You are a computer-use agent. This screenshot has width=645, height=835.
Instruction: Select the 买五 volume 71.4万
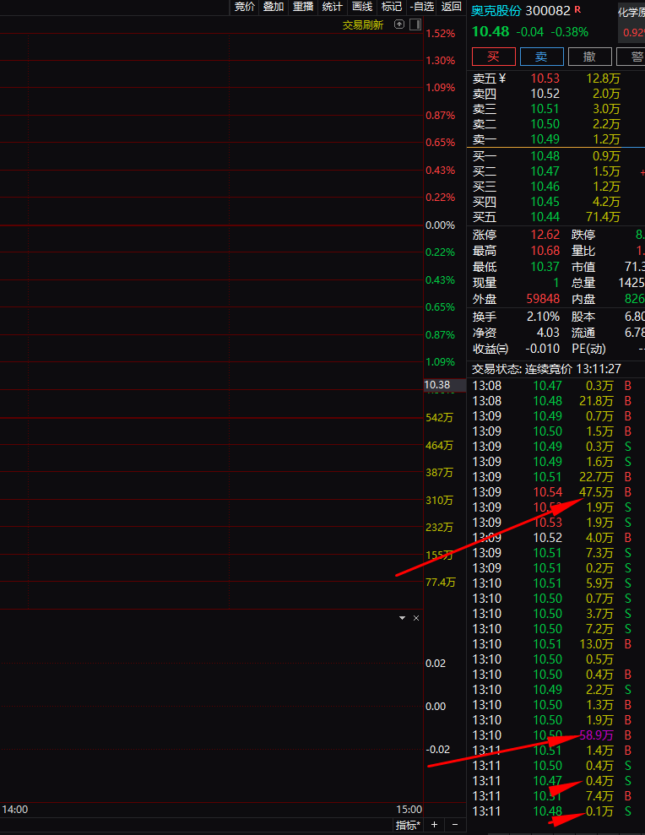coord(603,217)
